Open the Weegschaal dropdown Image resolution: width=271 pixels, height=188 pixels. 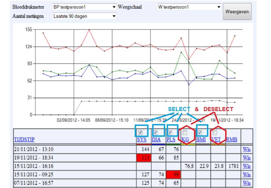coord(189,7)
